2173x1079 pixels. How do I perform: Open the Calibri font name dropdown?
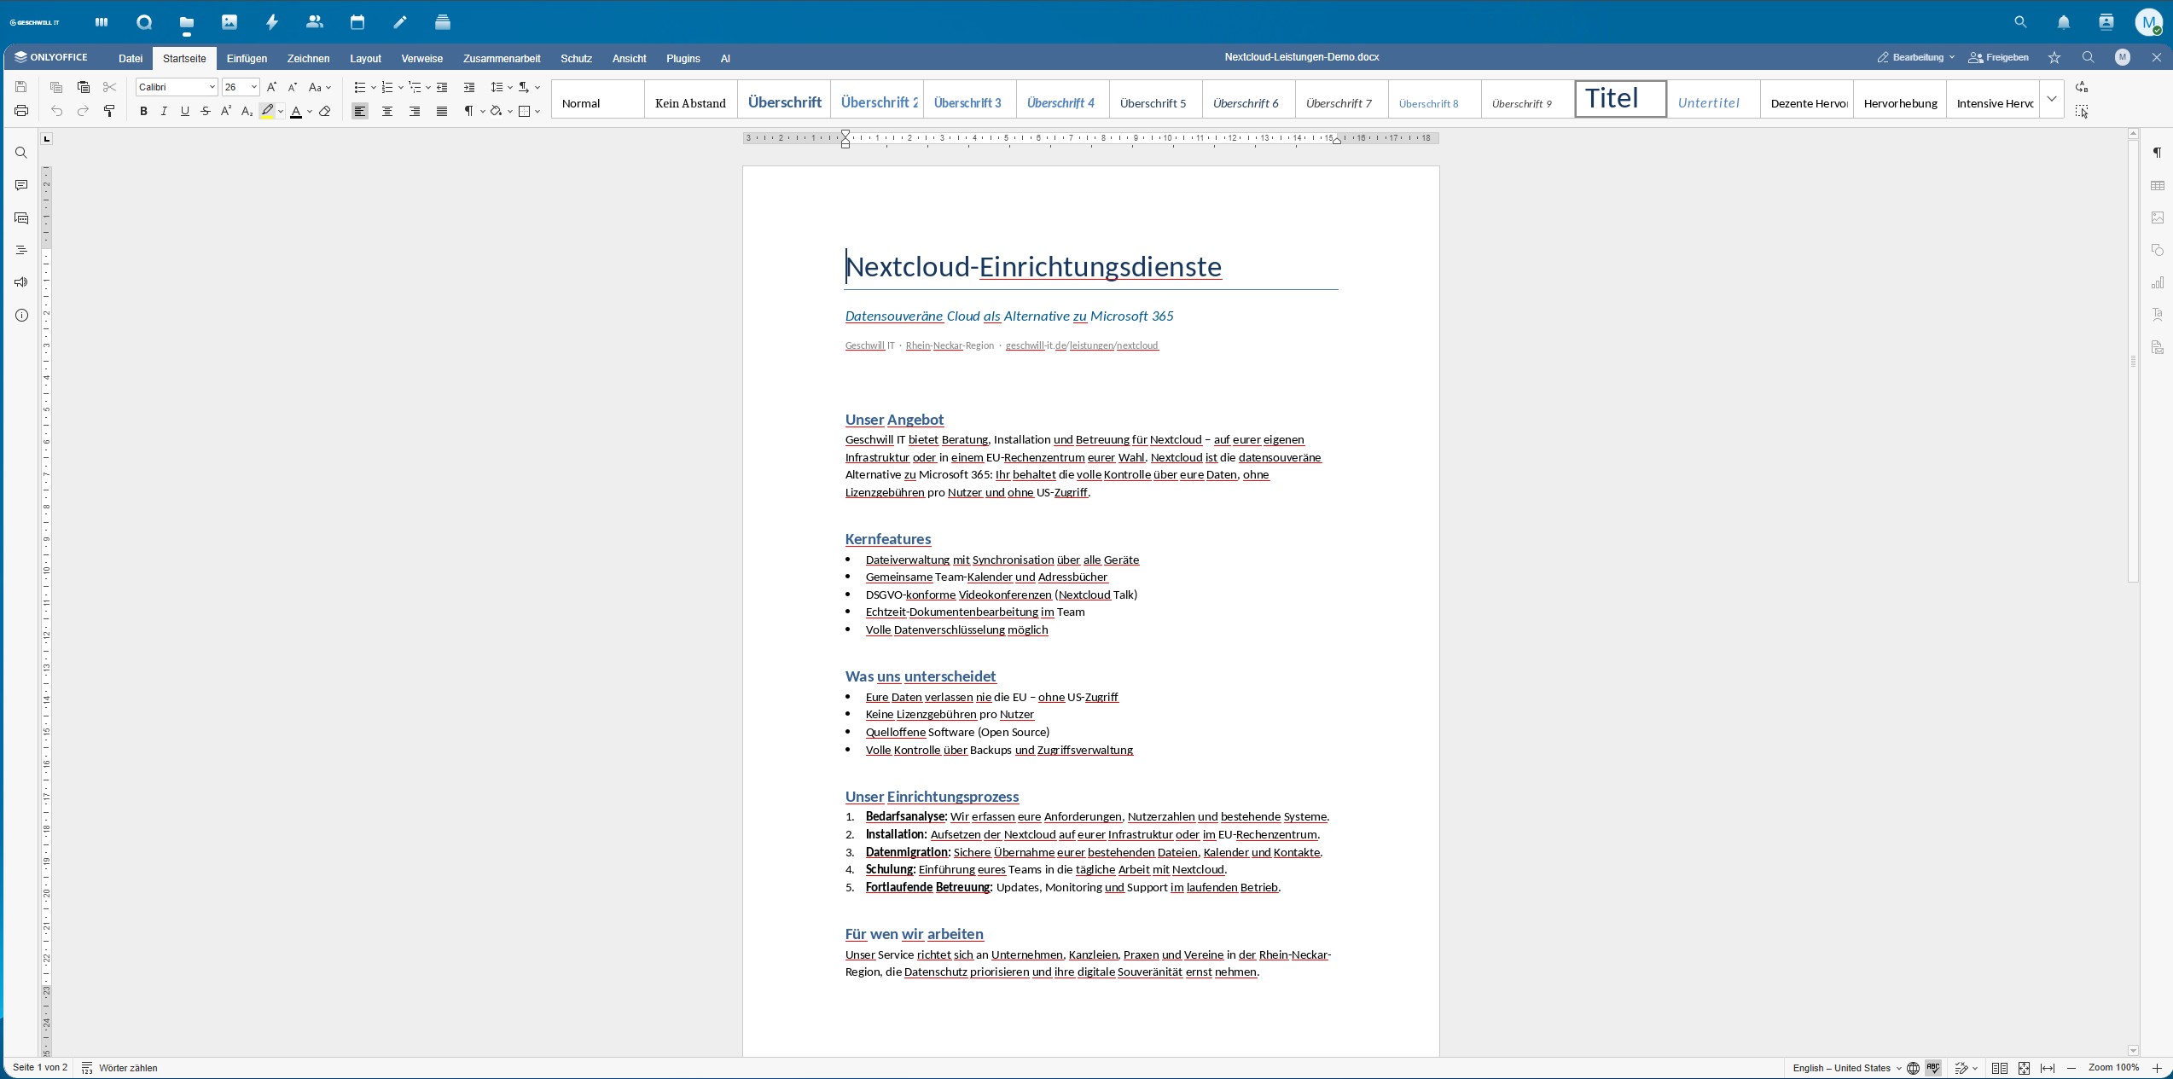(212, 87)
